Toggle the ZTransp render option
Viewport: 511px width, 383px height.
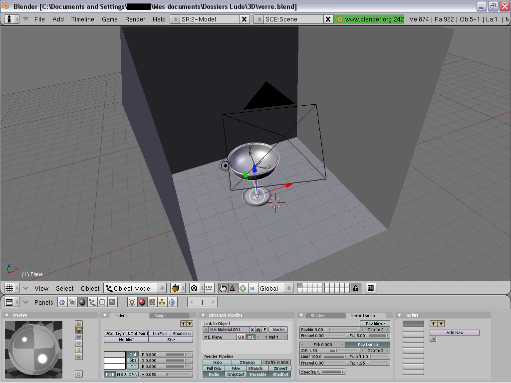247,363
